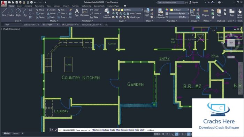This screenshot has height=137, width=244.
Task: Click Make Current layer button
Action: [134, 14]
